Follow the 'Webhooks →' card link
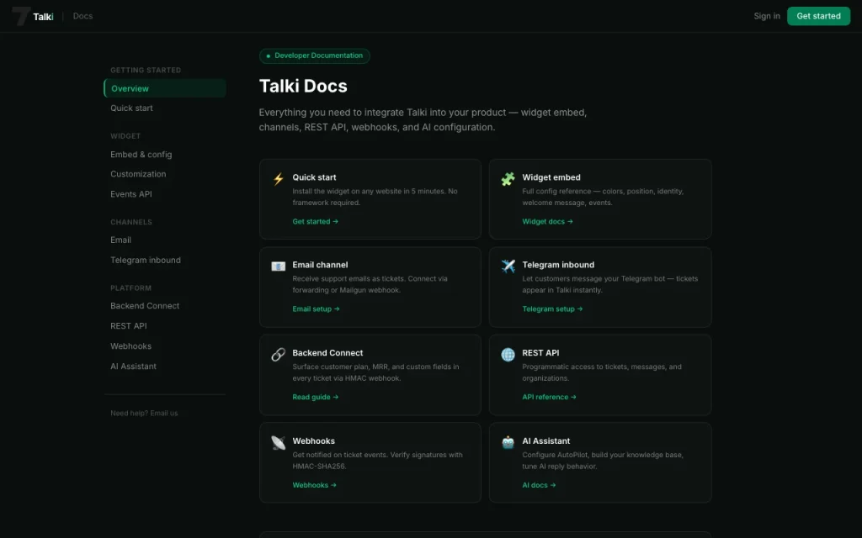862x538 pixels. pos(315,485)
